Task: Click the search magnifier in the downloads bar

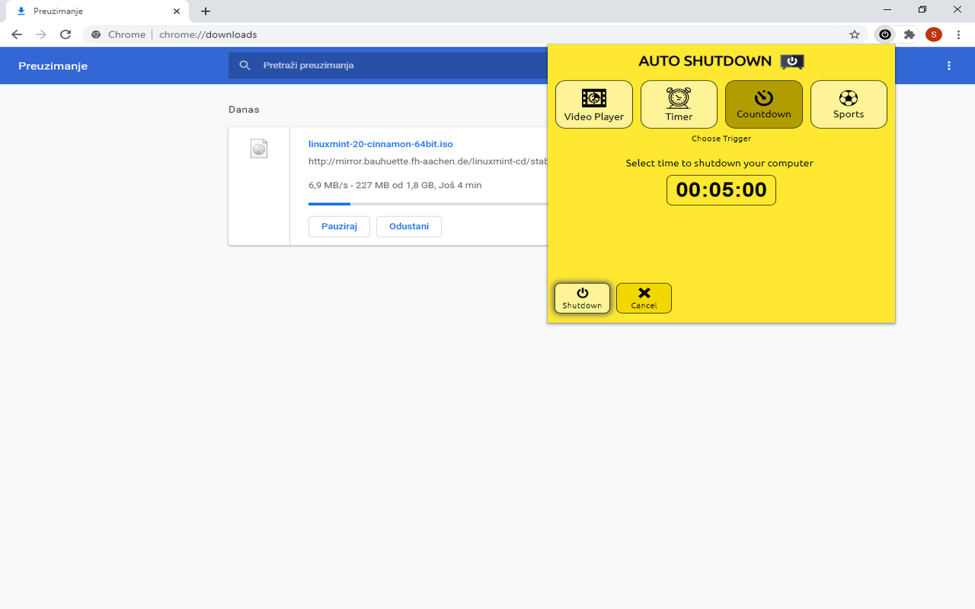Action: coord(245,65)
